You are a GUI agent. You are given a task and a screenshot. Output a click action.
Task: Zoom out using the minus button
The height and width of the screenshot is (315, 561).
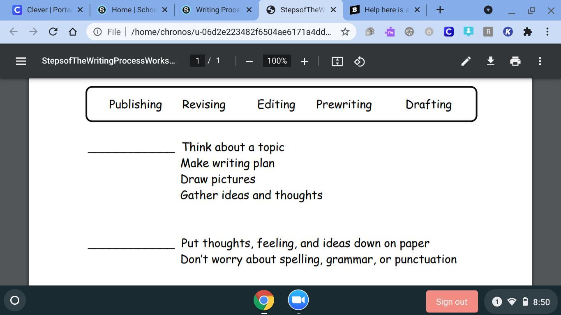coord(249,61)
